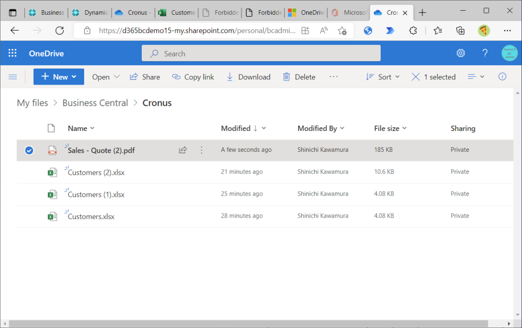522x328 pixels.
Task: Switch to the Business Central browser tab
Action: coord(46,13)
